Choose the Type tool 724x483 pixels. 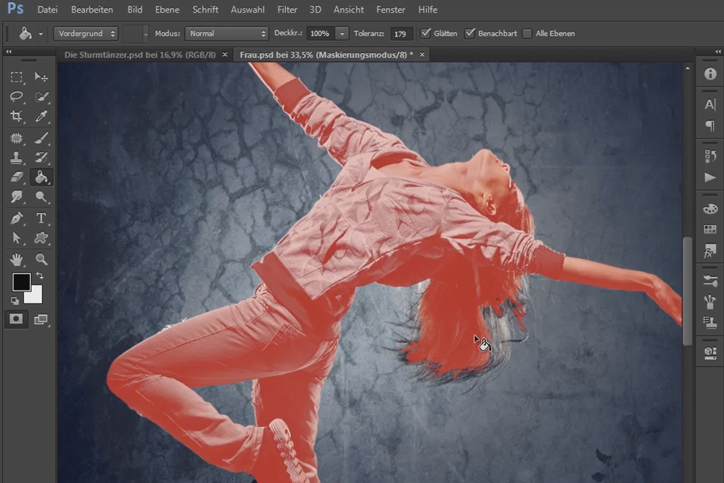[41, 218]
